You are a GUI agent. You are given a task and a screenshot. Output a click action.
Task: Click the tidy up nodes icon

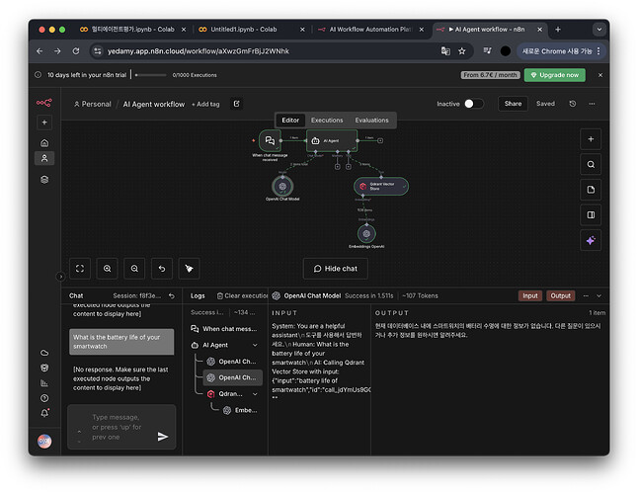(189, 268)
